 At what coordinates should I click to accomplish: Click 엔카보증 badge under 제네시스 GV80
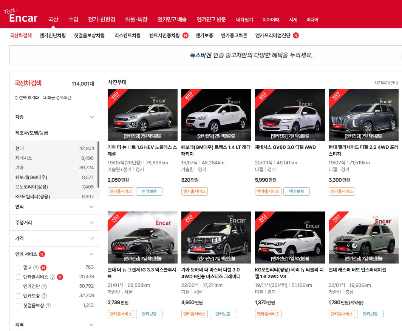[x=296, y=192]
